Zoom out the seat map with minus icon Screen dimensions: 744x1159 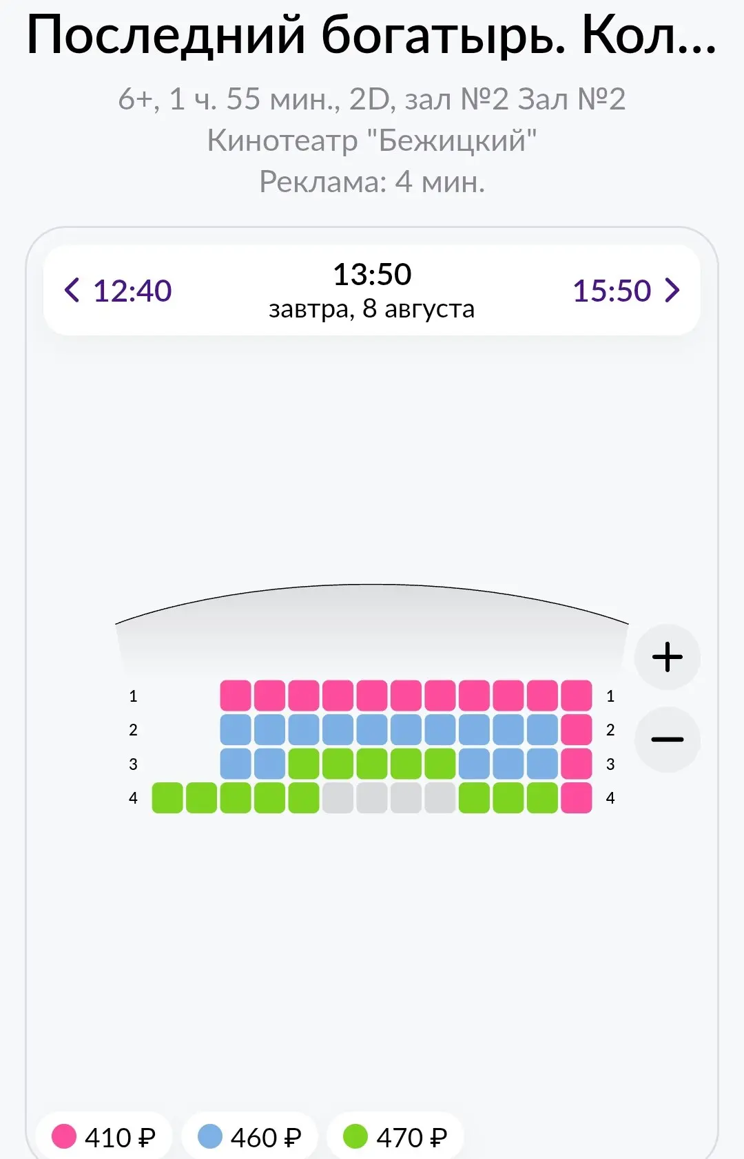[x=667, y=739]
